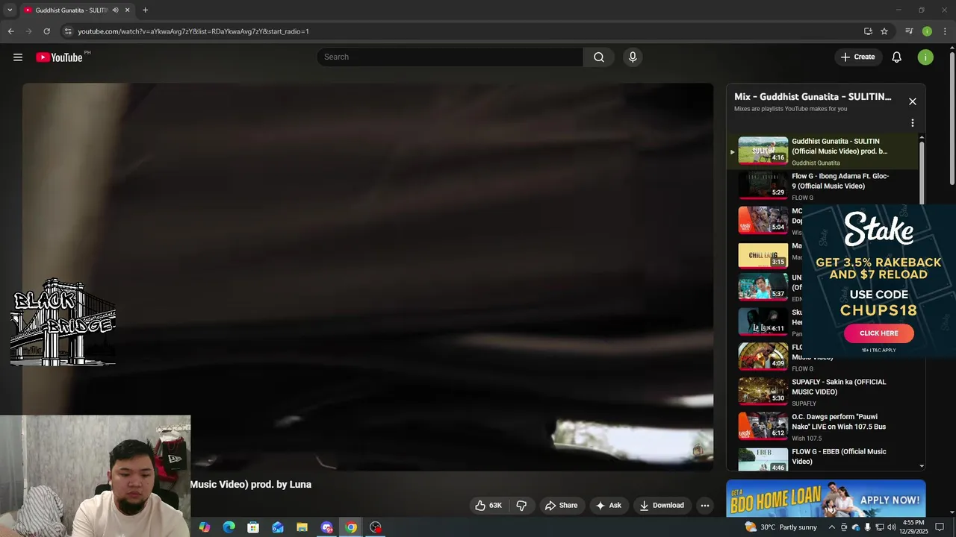Open the BDO Home Loan Apply Now ad
The height and width of the screenshot is (537, 956).
[x=826, y=498]
